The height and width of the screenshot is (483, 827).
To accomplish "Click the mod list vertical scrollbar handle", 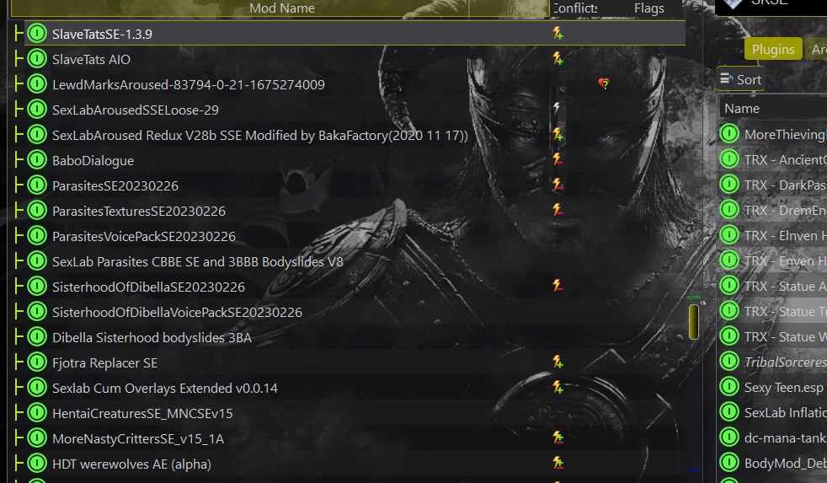I will coord(694,321).
